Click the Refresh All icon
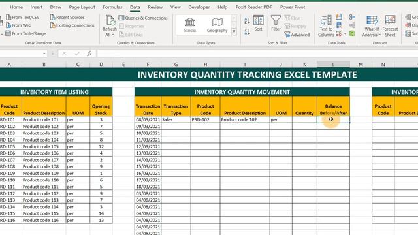The width and height of the screenshot is (418, 235). (110, 20)
